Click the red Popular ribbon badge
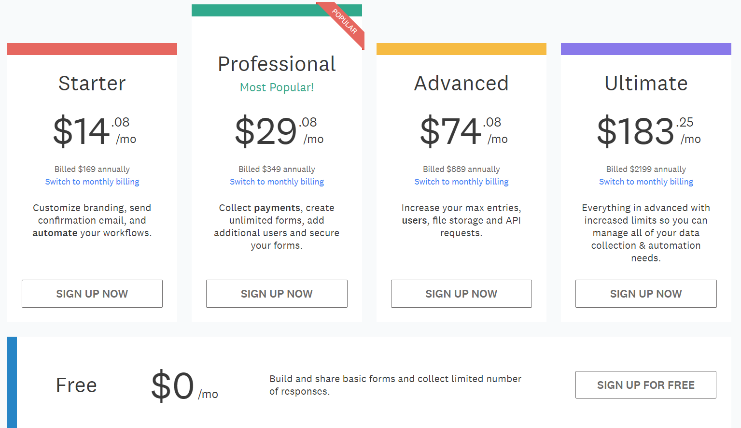 (x=345, y=22)
